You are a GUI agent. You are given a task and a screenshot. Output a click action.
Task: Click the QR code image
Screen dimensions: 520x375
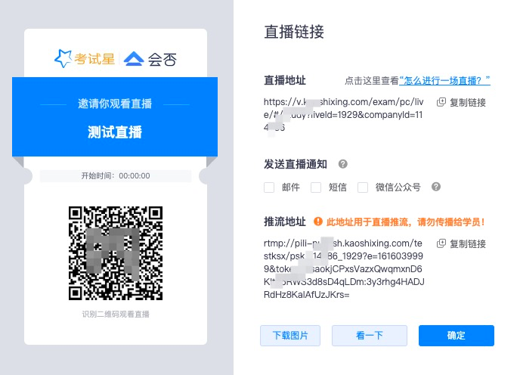(116, 253)
